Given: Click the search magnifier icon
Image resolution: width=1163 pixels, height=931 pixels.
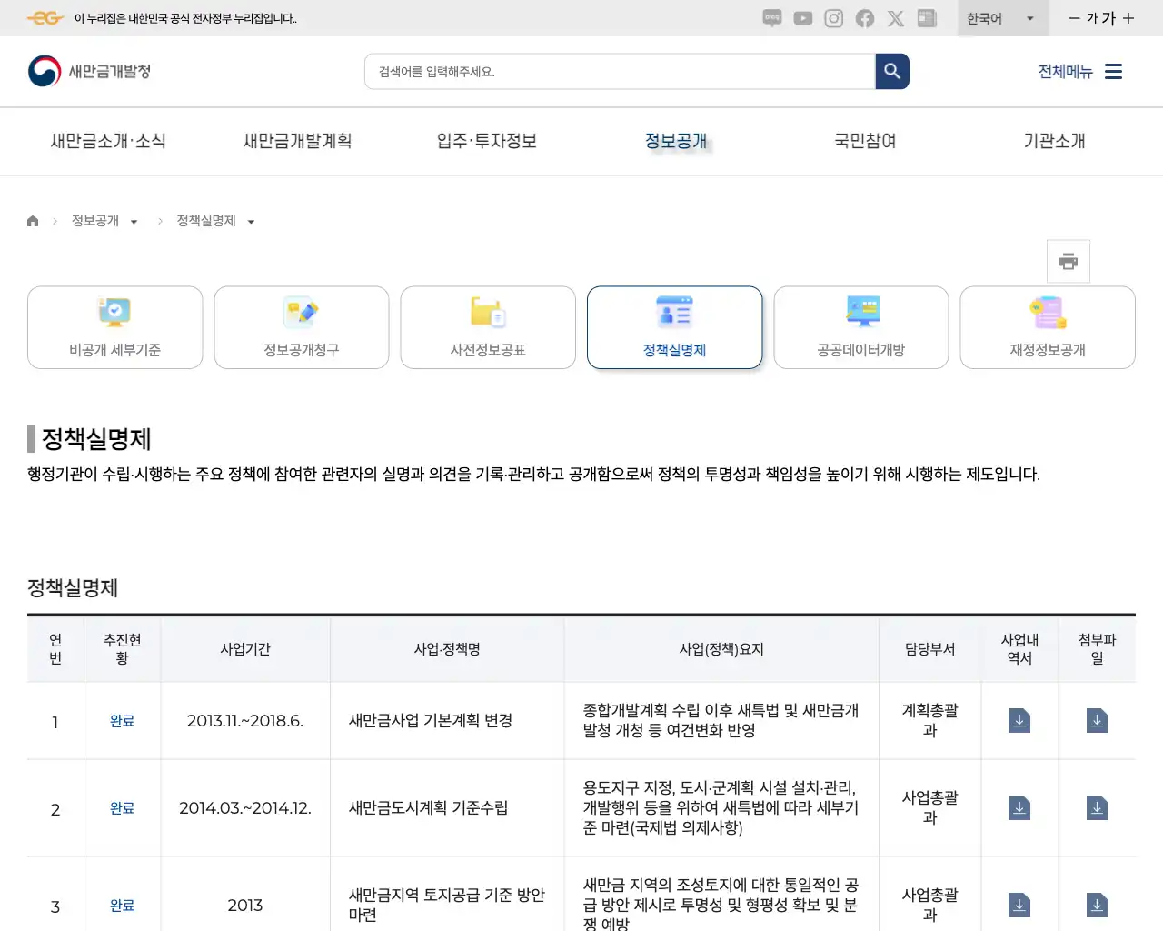Looking at the screenshot, I should tap(891, 71).
